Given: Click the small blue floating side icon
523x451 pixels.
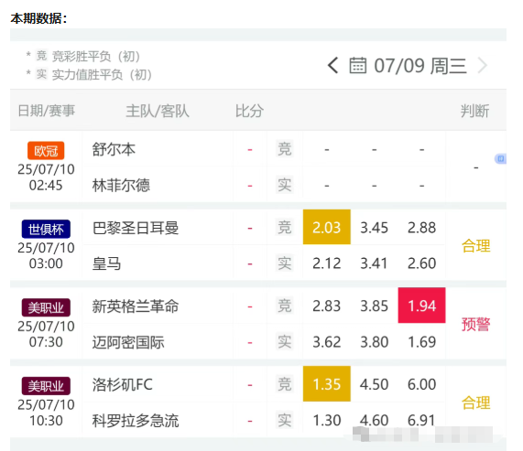Looking at the screenshot, I should tap(500, 159).
